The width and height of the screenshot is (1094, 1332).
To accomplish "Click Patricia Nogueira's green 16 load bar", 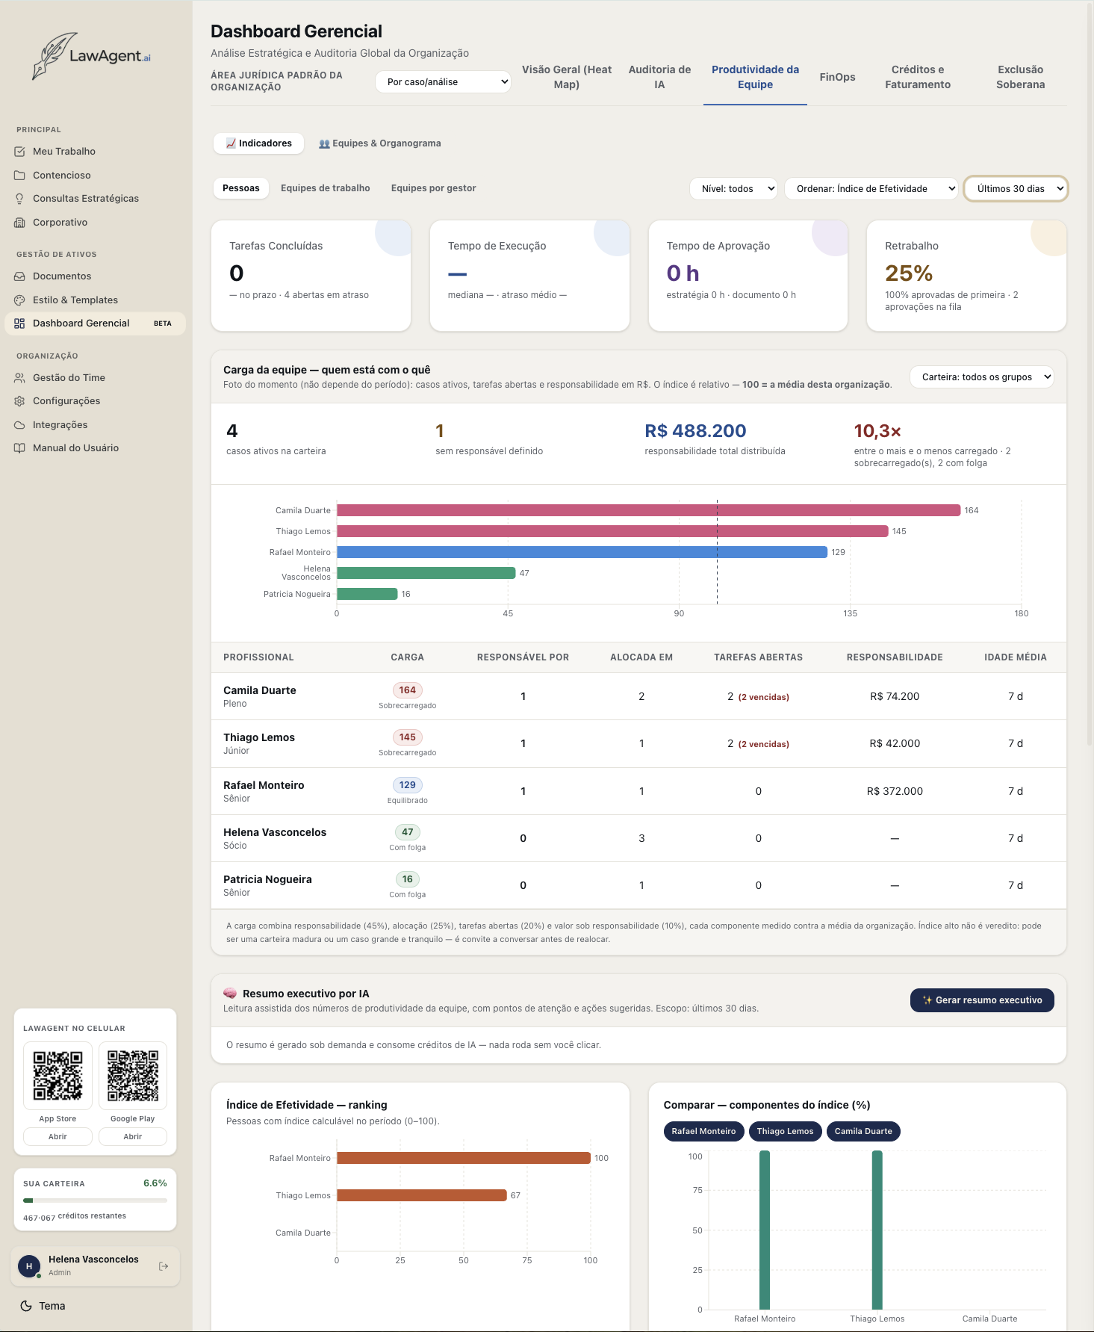I will 367,594.
